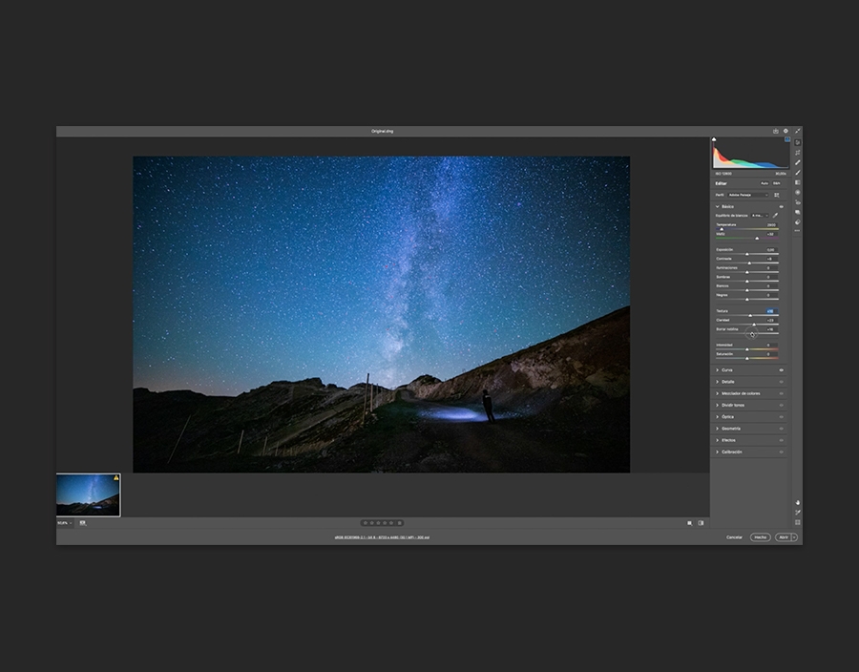Viewport: 859px width, 672px height.
Task: Open workflow options link below filmstrip
Action: point(383,537)
